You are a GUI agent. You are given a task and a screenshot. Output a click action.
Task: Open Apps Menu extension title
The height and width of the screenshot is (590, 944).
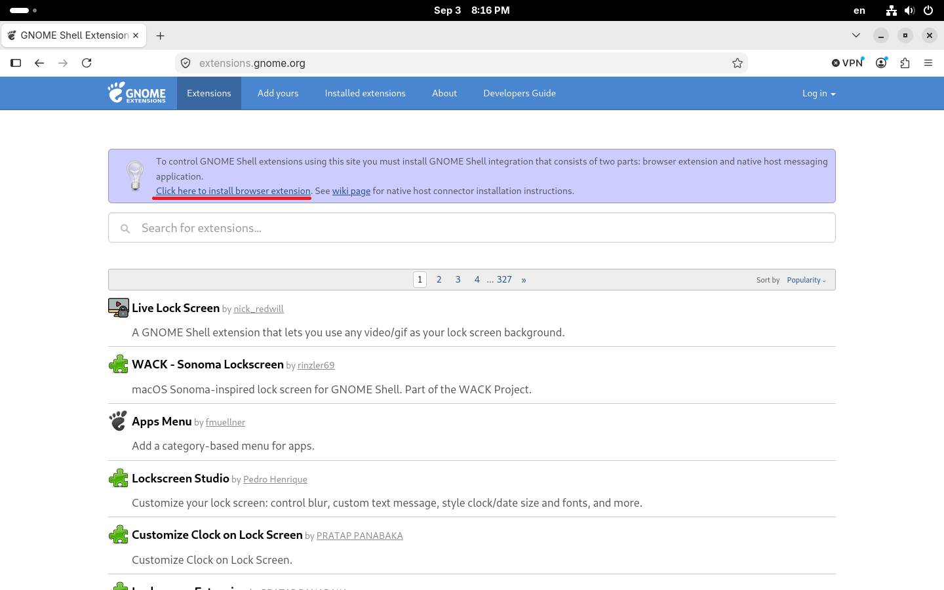[x=162, y=421]
